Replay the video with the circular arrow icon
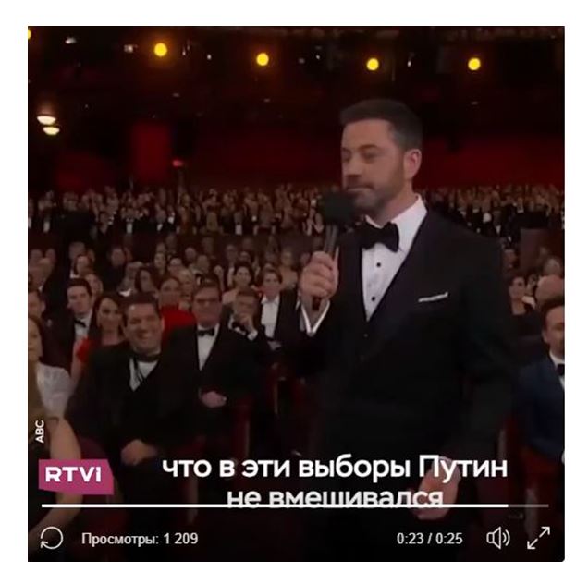 point(52,538)
